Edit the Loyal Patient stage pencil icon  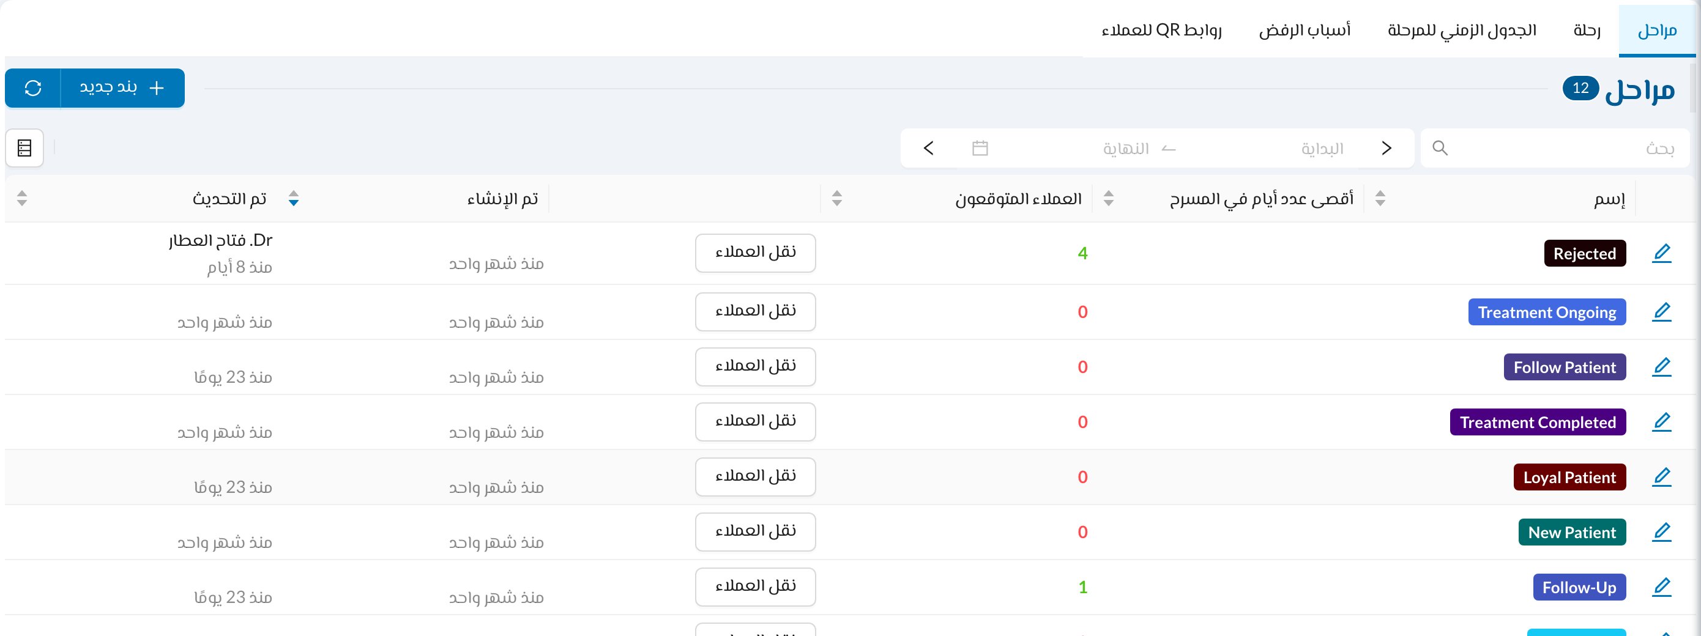tap(1661, 477)
